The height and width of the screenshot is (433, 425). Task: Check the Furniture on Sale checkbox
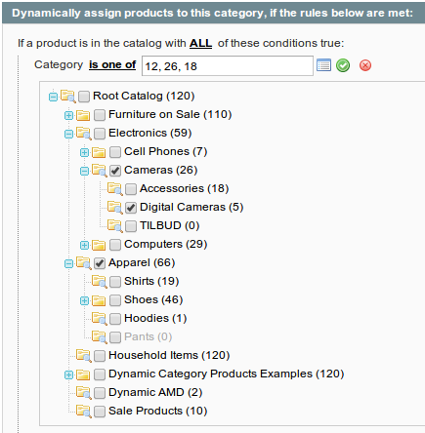click(x=100, y=115)
